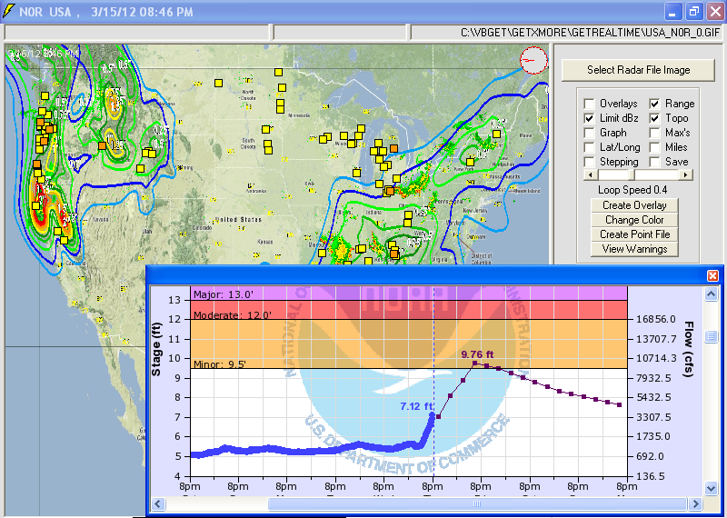Click the loop speed slider right arrow

point(686,174)
